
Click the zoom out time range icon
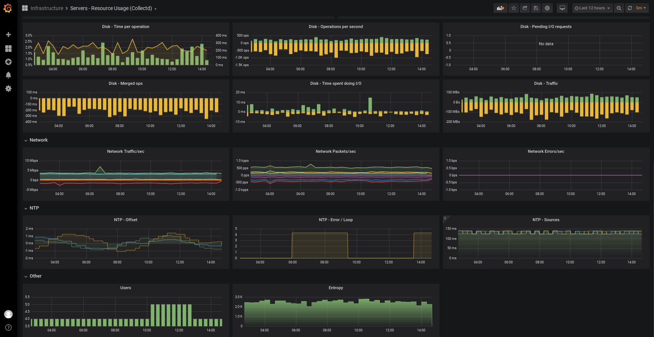tap(619, 8)
